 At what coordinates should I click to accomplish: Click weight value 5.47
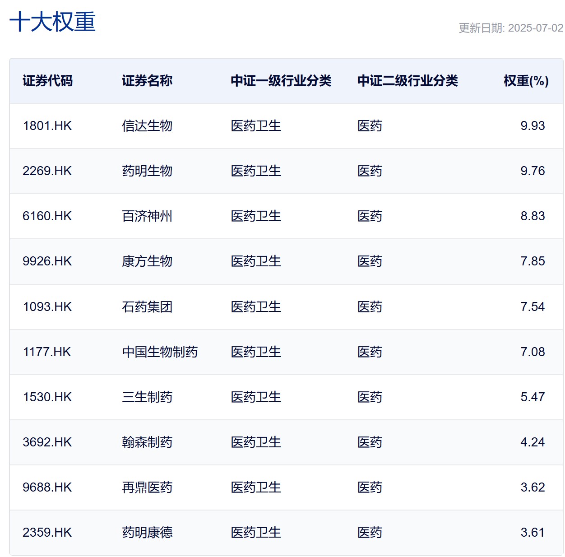(533, 397)
